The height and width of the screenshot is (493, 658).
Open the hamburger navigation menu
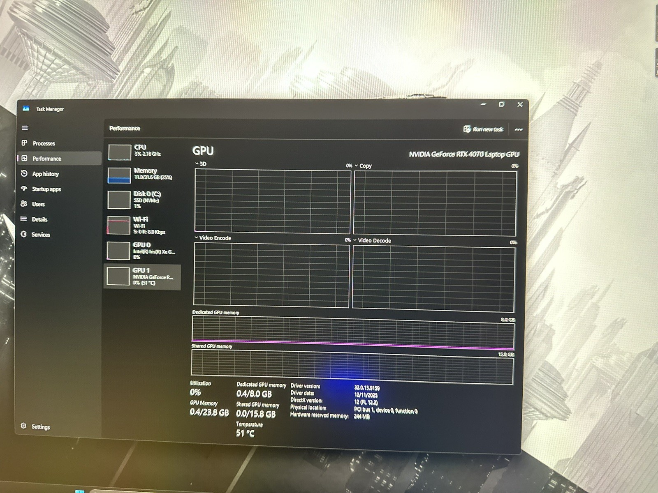[25, 128]
